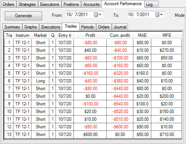This screenshot has width=186, height=144.
Task: Select the $50.00 MAE cell in trade 13
Action: [142, 135]
